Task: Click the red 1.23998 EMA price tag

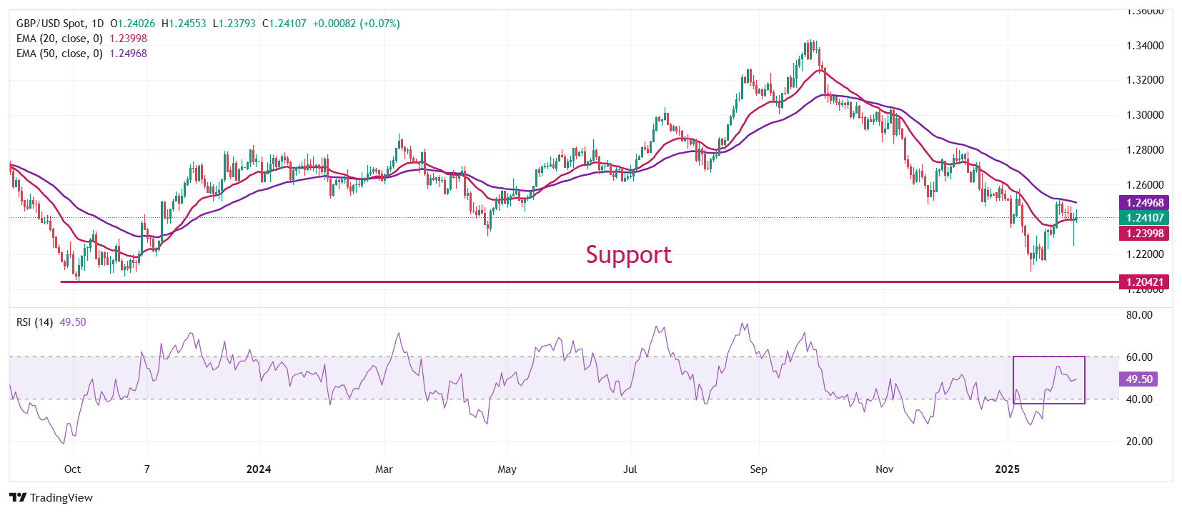Action: (1145, 234)
